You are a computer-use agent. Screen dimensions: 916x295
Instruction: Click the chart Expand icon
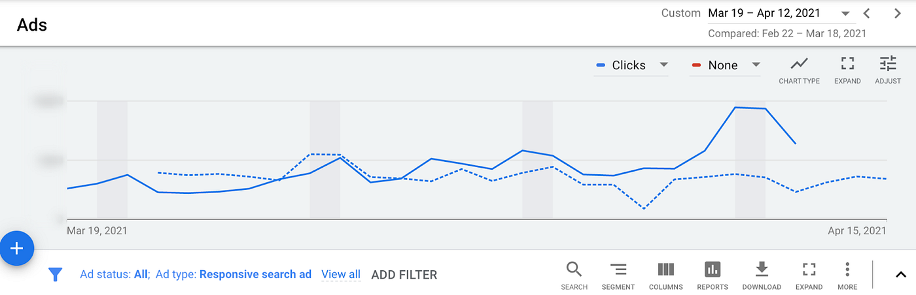[x=847, y=64]
